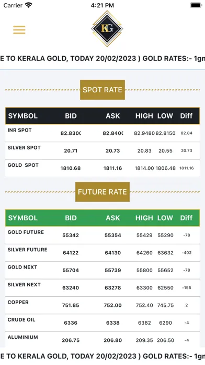Tap the Wi-Fi status icon
205x365 pixels.
click(29, 5)
